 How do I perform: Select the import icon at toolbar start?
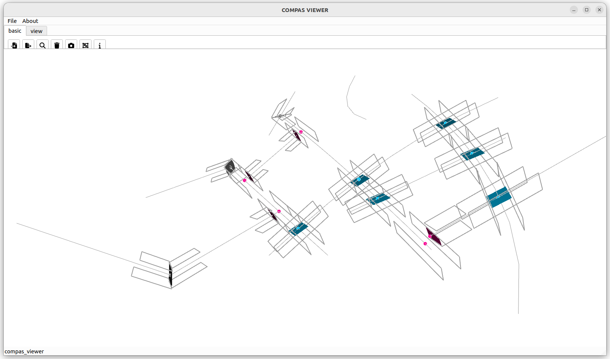[14, 45]
